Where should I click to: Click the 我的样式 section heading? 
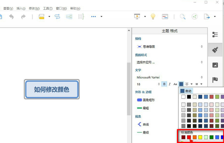pos(141,55)
